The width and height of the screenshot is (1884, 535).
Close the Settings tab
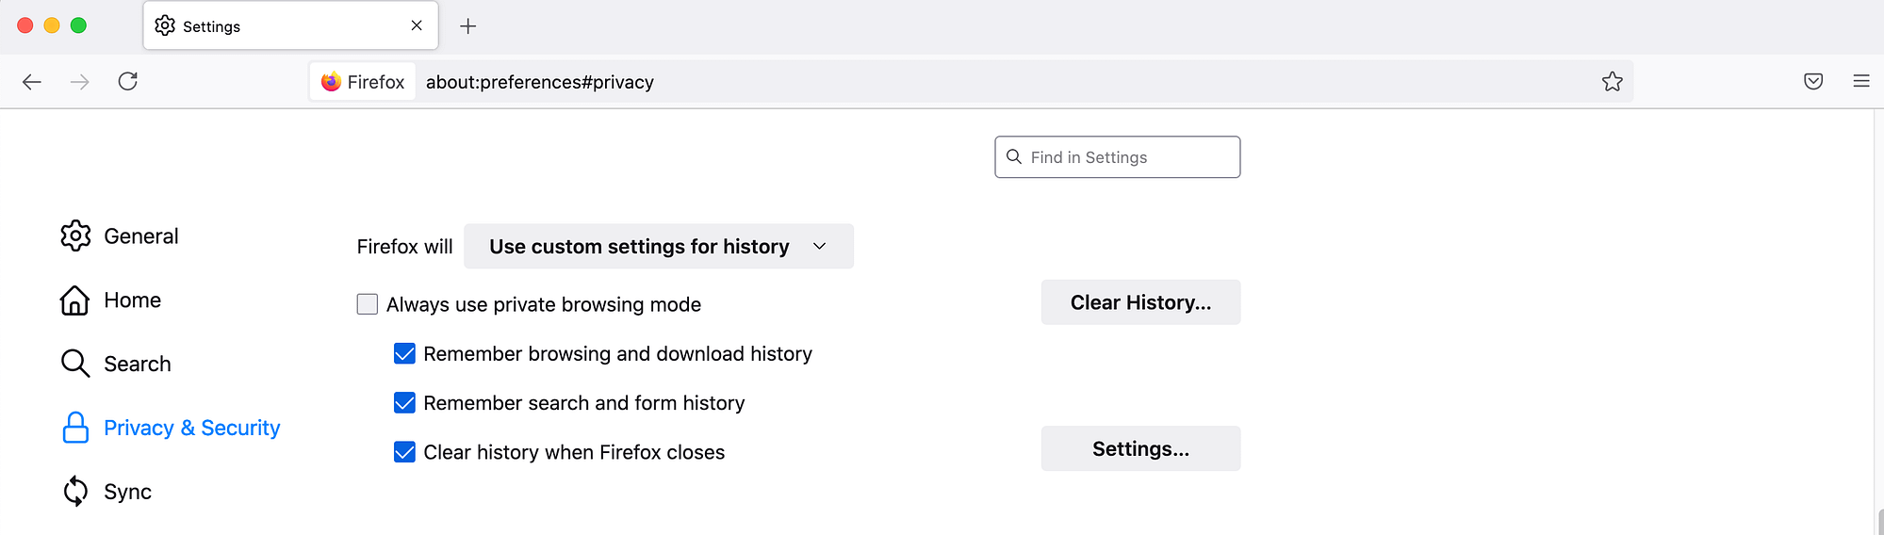click(x=417, y=25)
